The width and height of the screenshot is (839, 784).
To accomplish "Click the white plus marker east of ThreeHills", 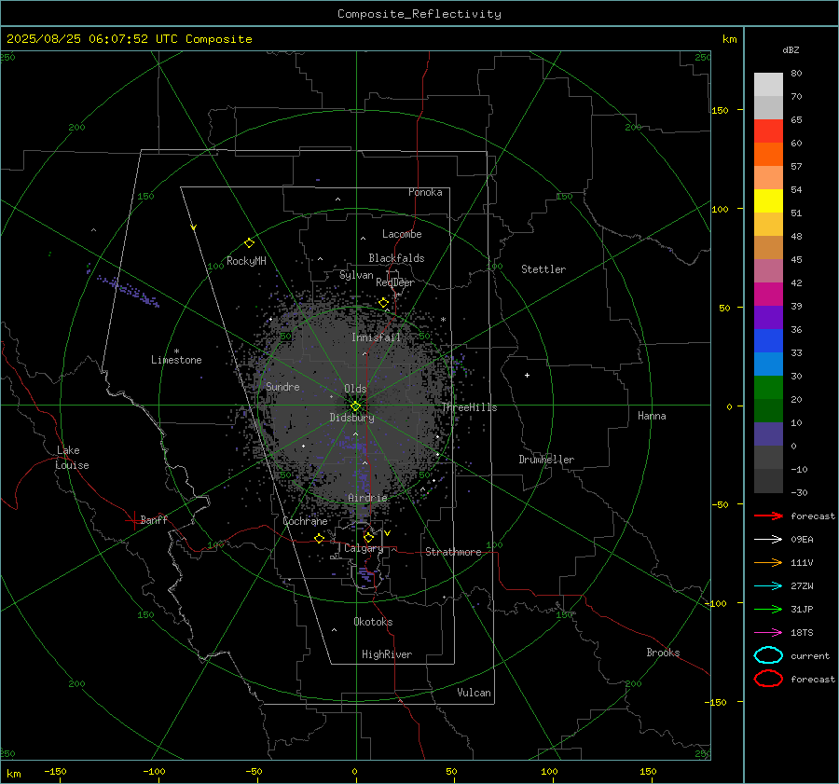I will tap(527, 375).
